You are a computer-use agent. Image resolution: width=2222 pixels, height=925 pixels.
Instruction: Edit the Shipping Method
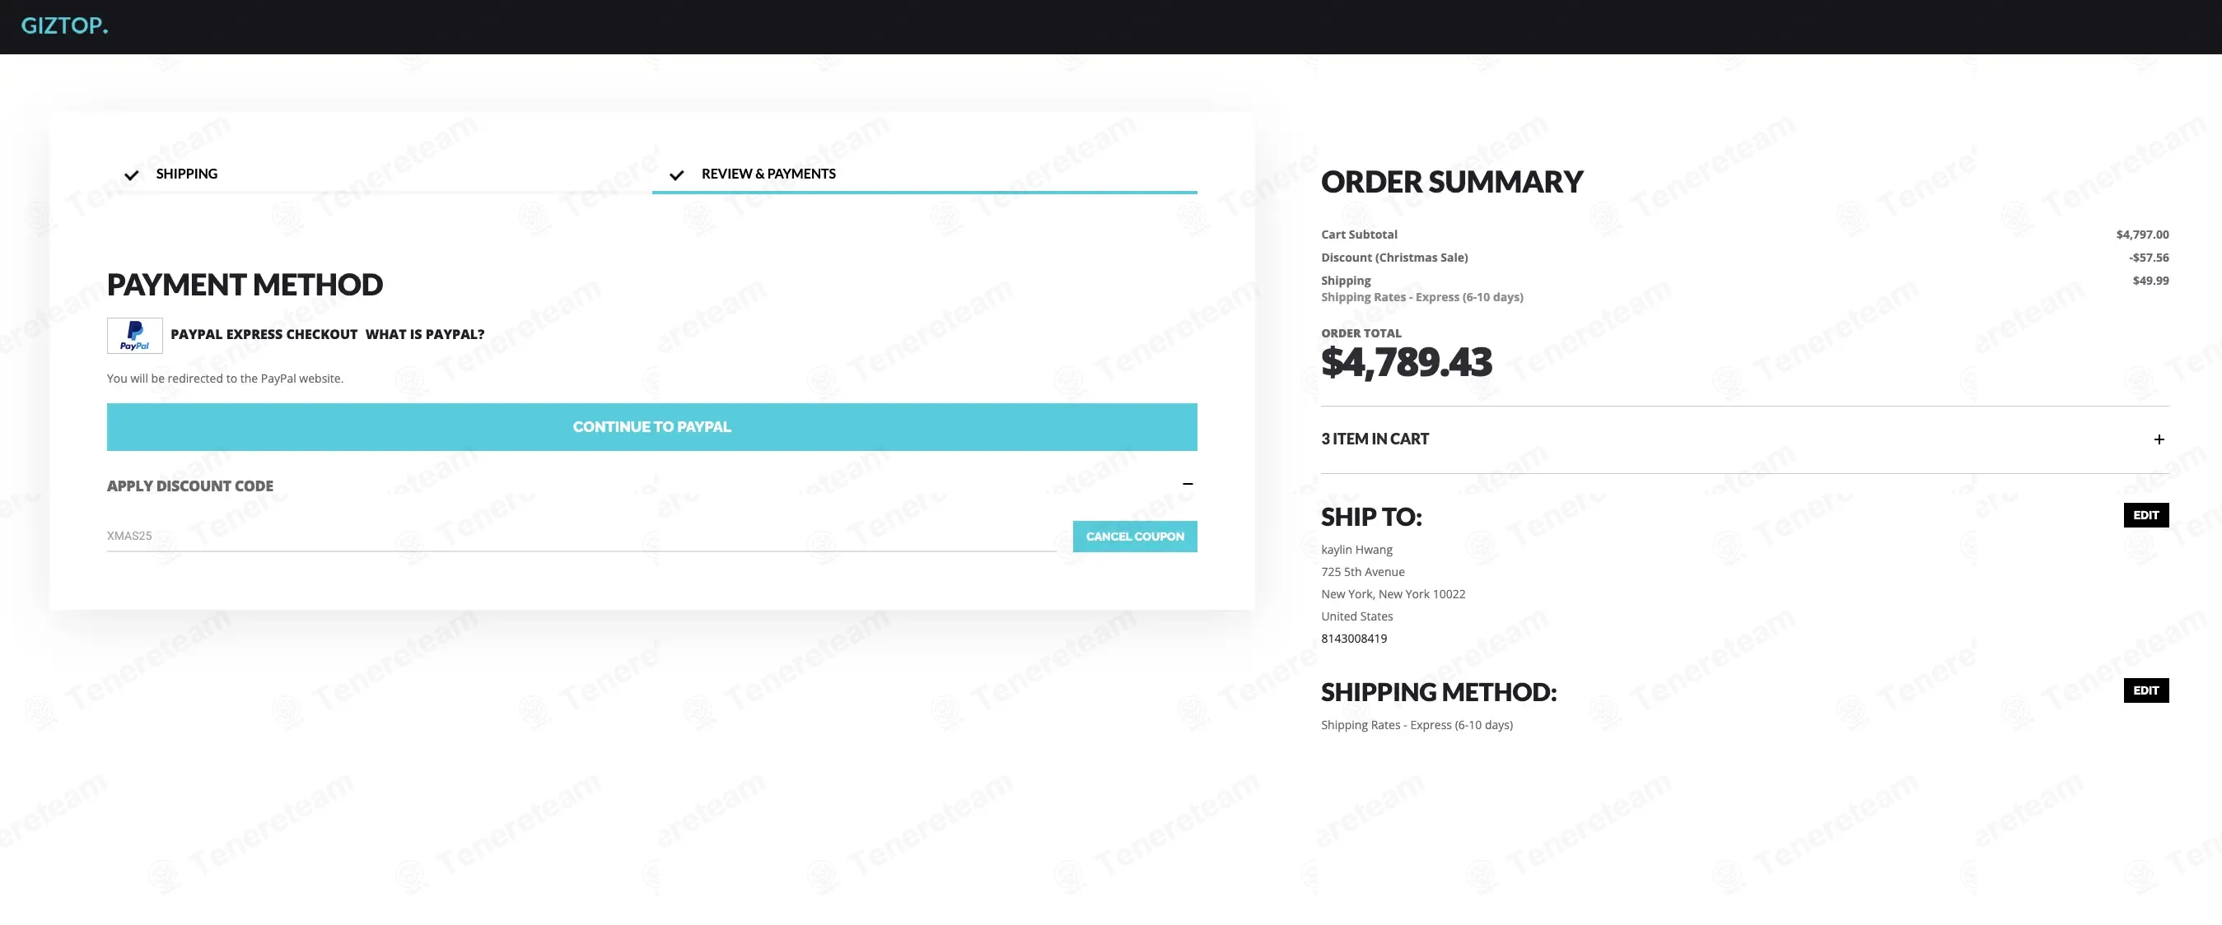pos(2146,690)
